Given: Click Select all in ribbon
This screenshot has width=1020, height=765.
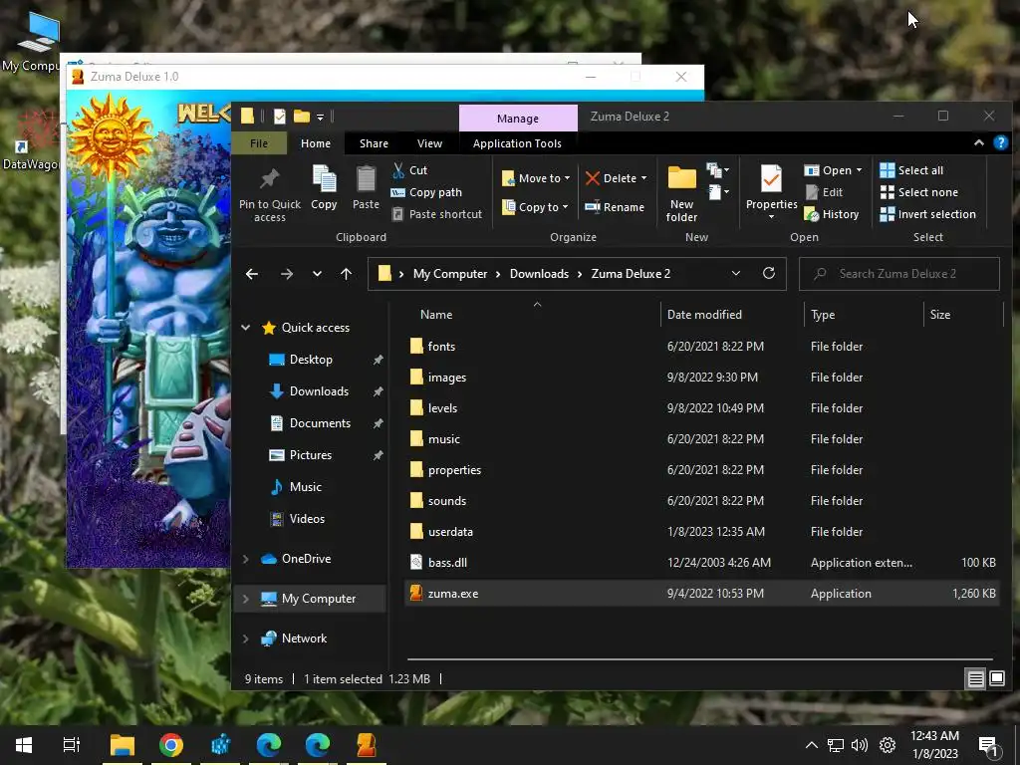Looking at the screenshot, I should tap(911, 170).
